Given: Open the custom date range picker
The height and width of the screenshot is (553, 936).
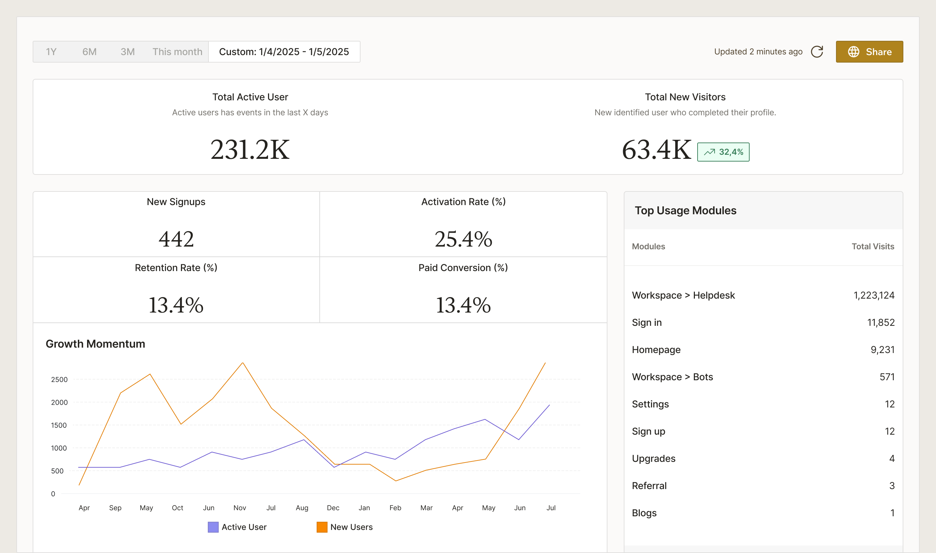Looking at the screenshot, I should point(284,51).
